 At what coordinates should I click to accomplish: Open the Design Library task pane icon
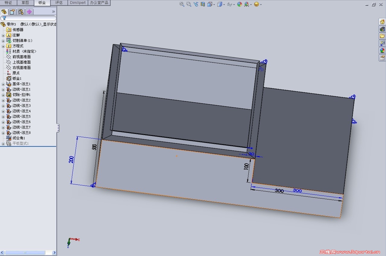pos(382,29)
